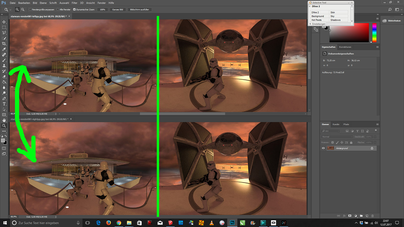Select the Type tool
Viewport: 404px width, 227px height.
[x=4, y=104]
